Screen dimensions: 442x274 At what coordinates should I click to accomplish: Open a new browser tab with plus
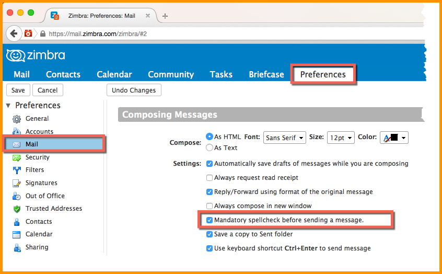coord(165,16)
